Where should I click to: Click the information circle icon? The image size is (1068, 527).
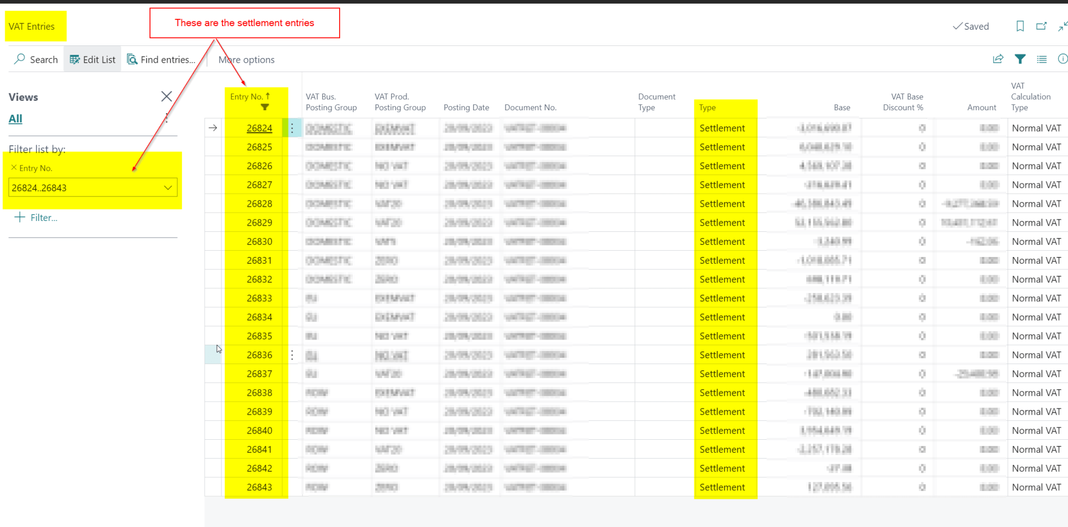coord(1062,59)
